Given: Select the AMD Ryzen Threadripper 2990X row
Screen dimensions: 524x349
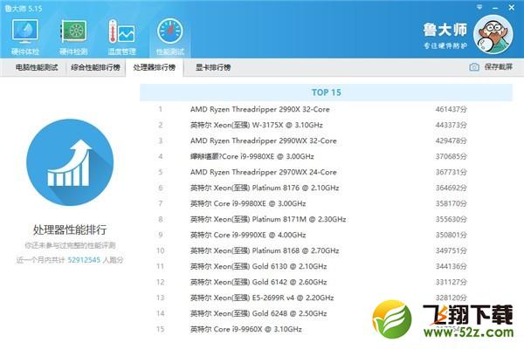Looking at the screenshot, I should tap(263, 109).
